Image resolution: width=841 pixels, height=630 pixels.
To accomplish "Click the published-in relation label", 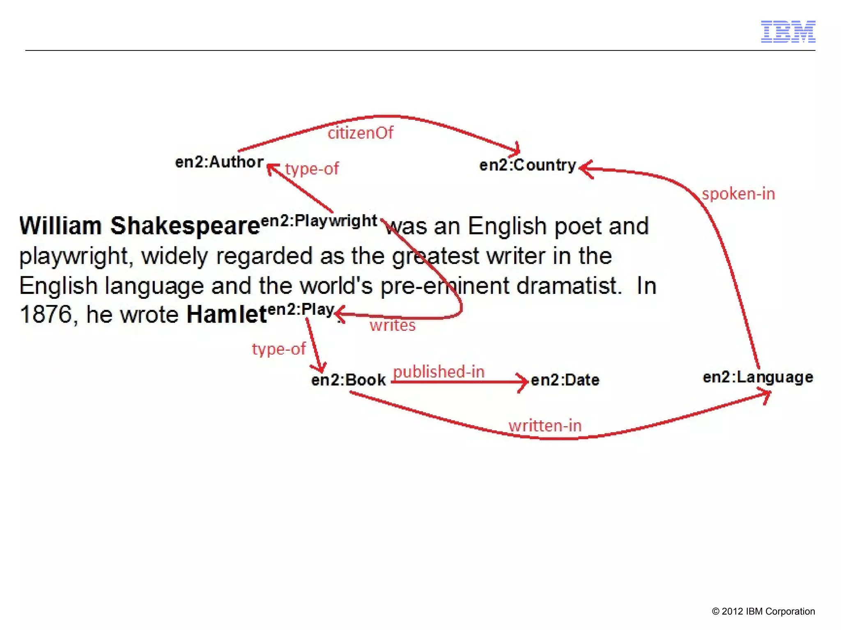I will pyautogui.click(x=439, y=371).
